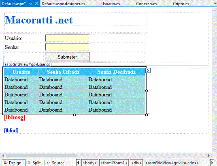Click the GridView bottom-center resize handle
Image resolution: width=217 pixels, height=166 pixels.
click(x=74, y=115)
